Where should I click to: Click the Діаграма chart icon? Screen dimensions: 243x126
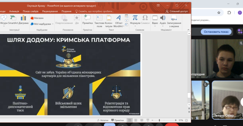(23, 19)
